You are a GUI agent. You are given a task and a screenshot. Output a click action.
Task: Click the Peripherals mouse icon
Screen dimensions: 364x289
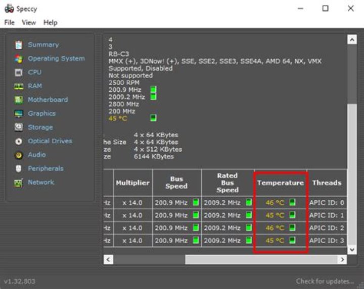[19, 168]
